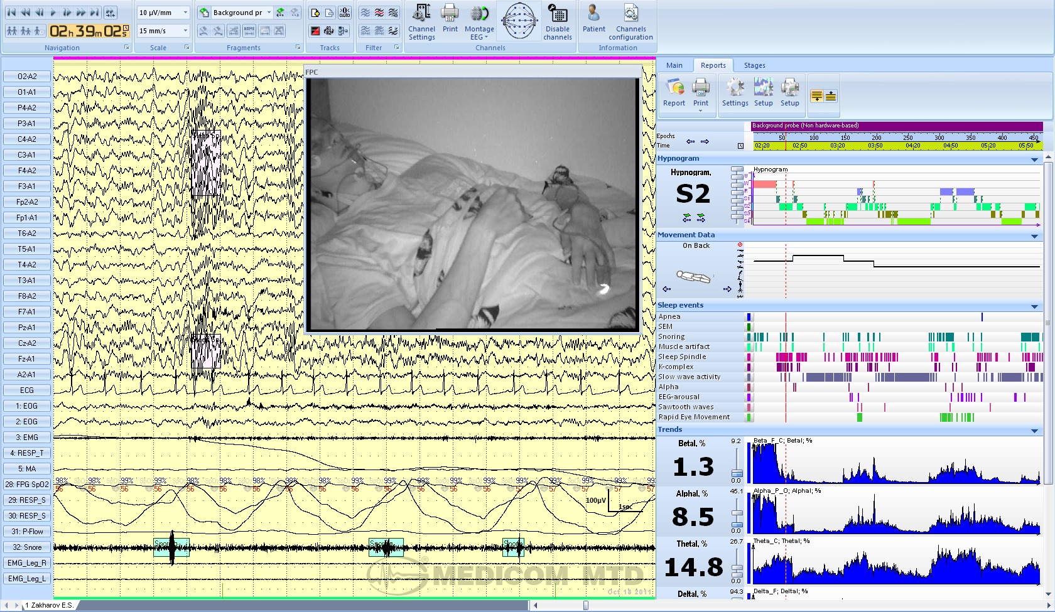Toggle the 32: Snore channel button

tap(27, 547)
